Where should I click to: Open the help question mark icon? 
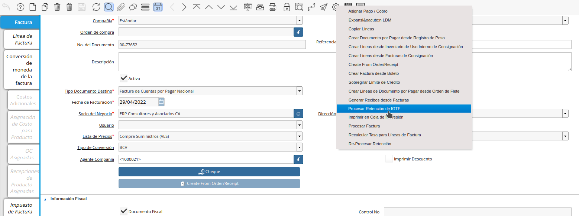[x=20, y=7]
